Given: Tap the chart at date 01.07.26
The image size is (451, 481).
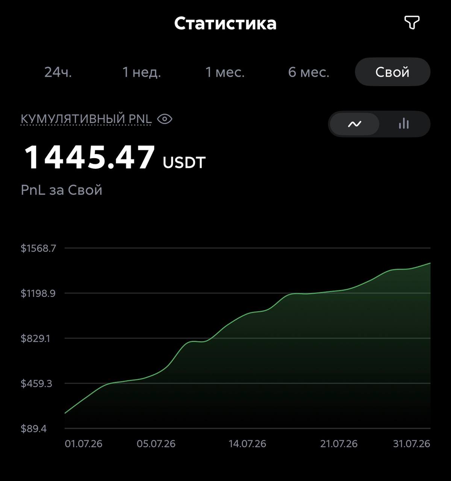Looking at the screenshot, I should 83,444.
